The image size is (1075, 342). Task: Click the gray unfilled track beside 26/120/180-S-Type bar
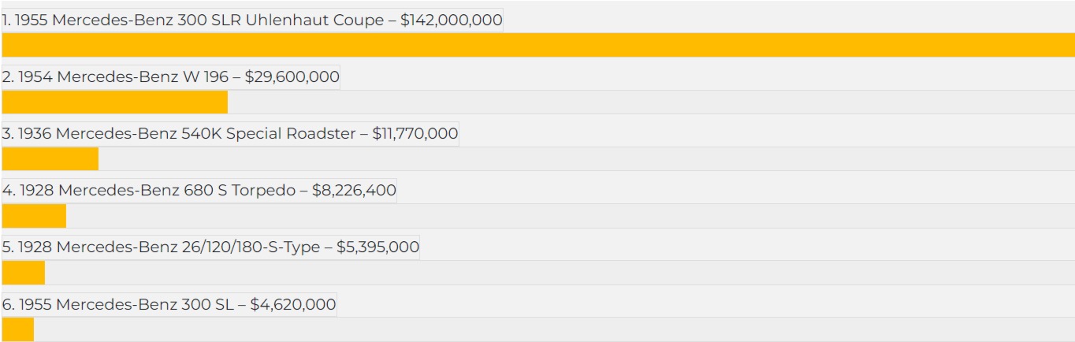tap(560, 273)
